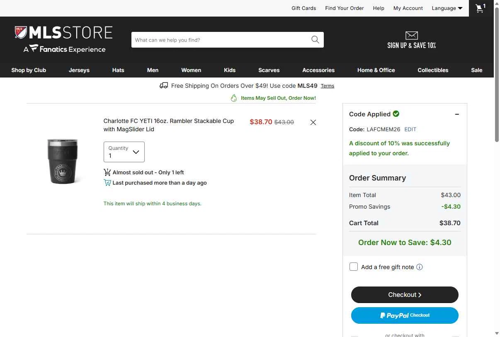The width and height of the screenshot is (500, 337).
Task: Click the Cart Total $38.70 amount
Action: point(450,223)
